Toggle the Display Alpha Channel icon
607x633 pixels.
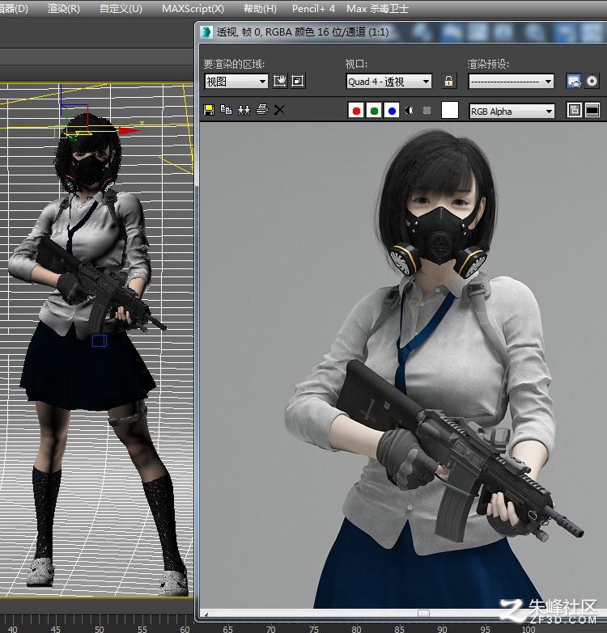[409, 110]
